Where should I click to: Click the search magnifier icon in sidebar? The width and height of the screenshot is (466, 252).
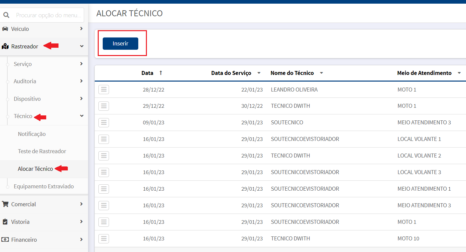[x=6, y=15]
